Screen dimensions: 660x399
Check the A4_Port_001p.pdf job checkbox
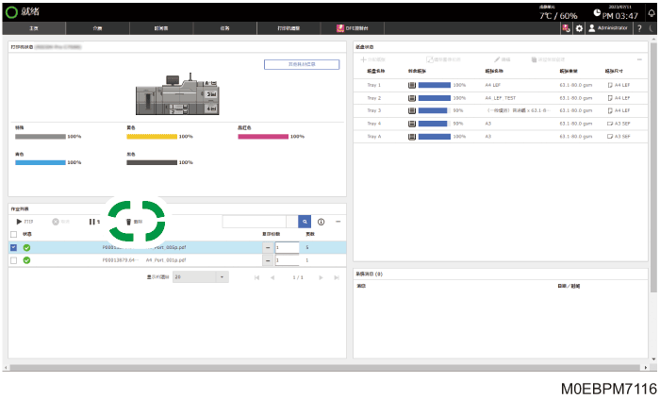pos(14,260)
